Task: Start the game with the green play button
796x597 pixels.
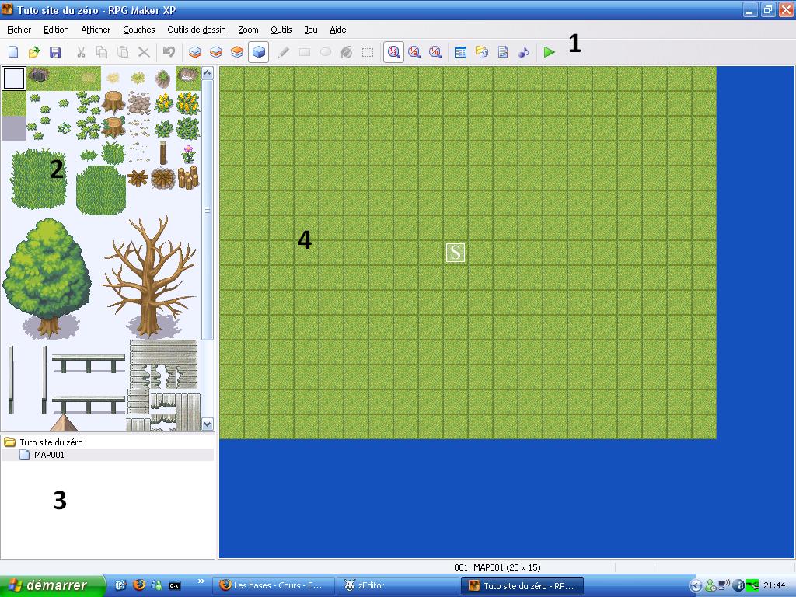Action: pos(550,52)
